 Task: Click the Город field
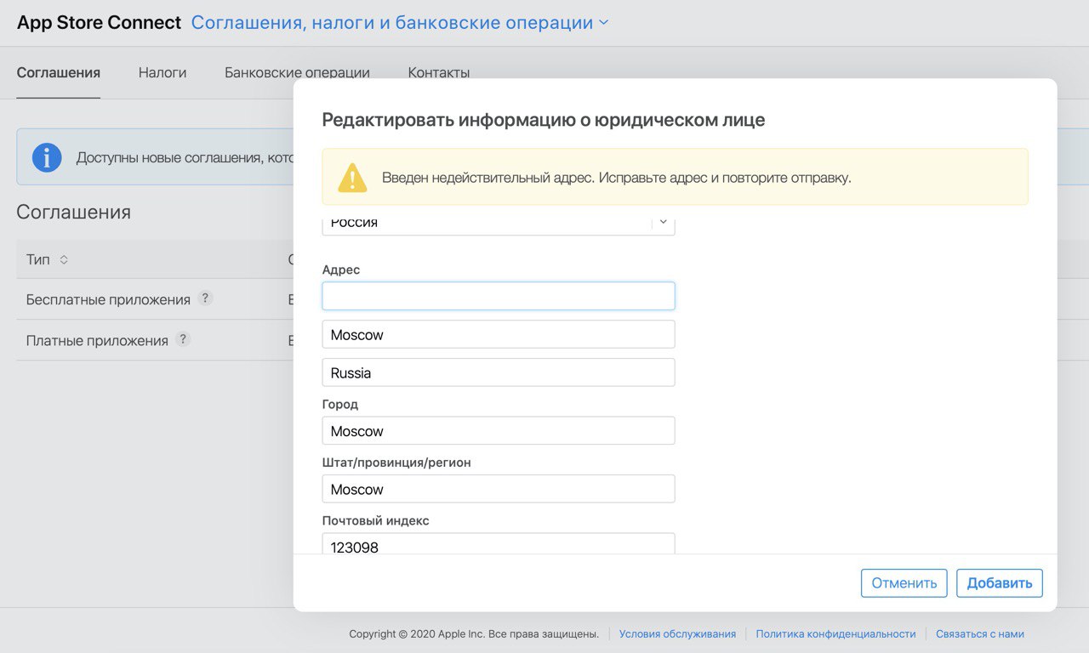(x=499, y=430)
